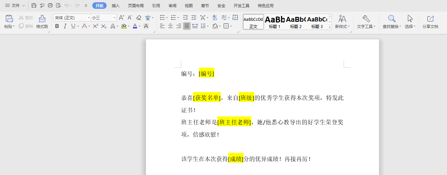Click the Clear Formatting eraser icon
The image size is (447, 175).
(139, 18)
